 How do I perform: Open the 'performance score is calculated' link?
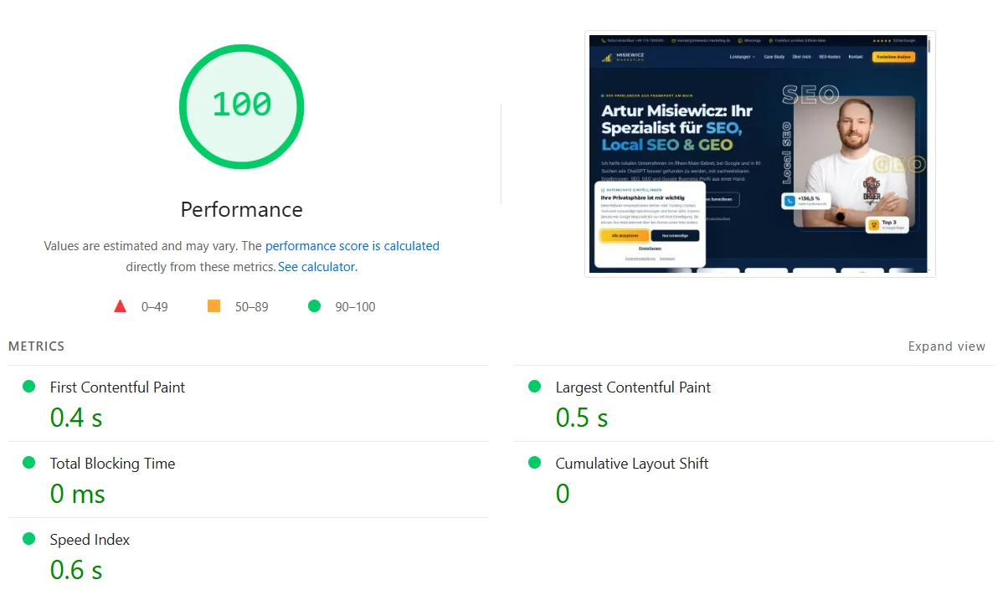[352, 246]
